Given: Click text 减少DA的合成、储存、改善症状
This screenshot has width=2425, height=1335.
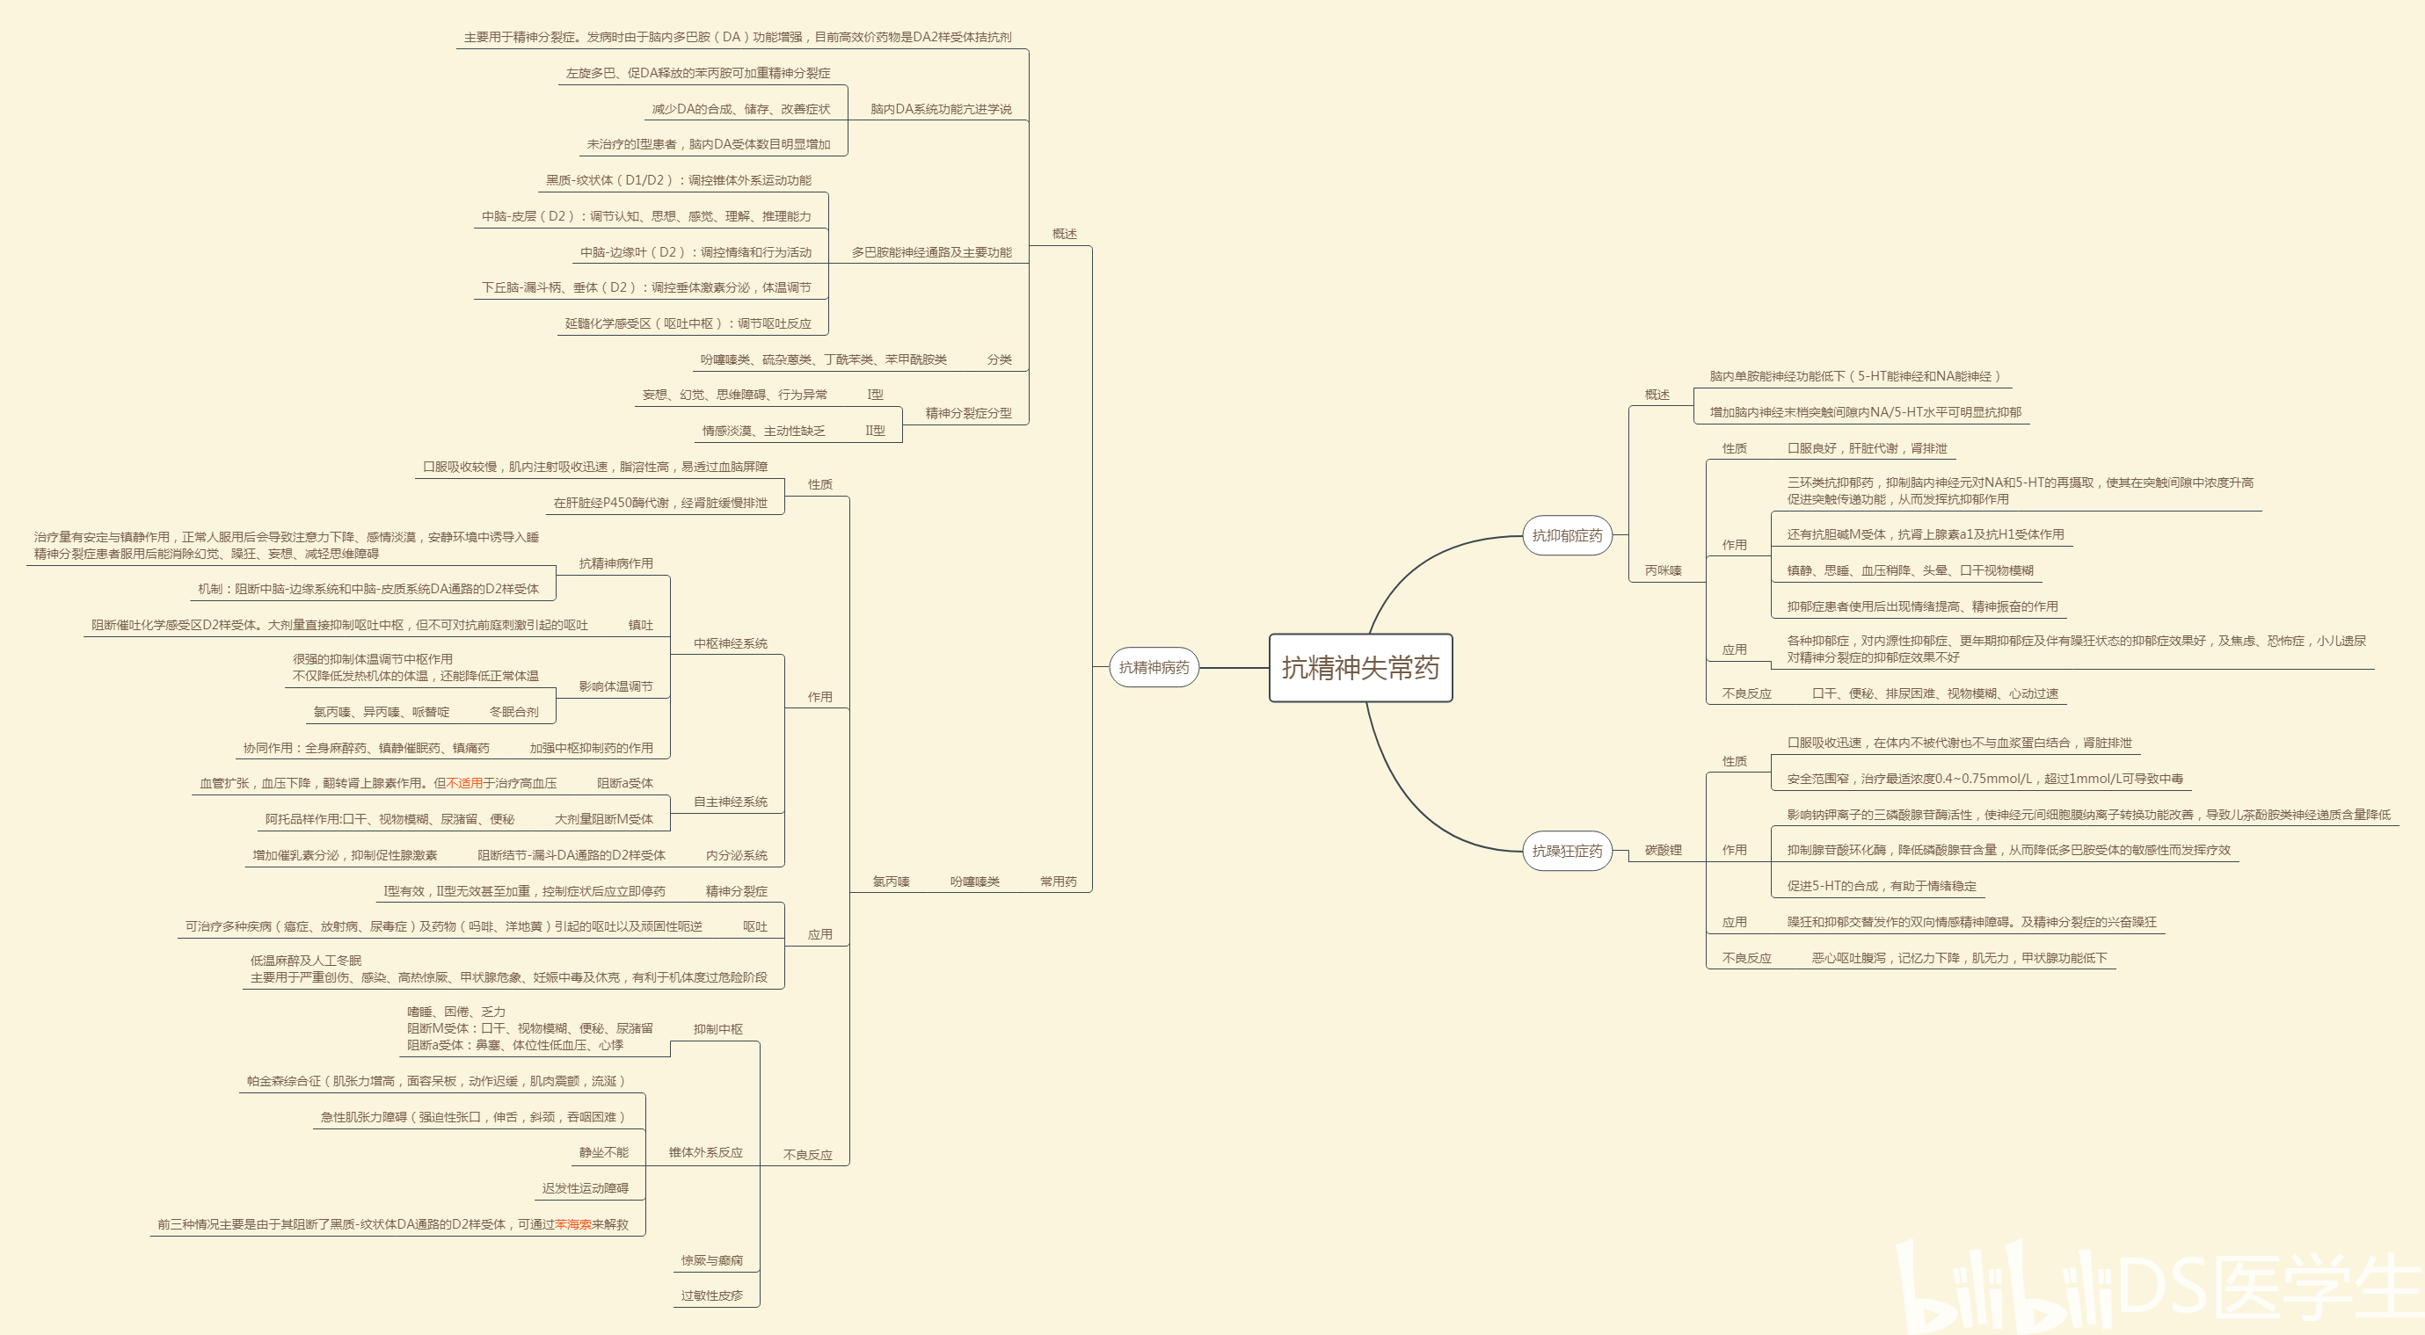Looking at the screenshot, I should (741, 109).
